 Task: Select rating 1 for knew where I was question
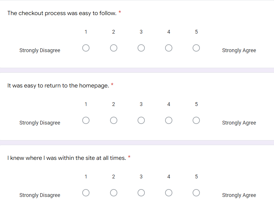[86, 193]
